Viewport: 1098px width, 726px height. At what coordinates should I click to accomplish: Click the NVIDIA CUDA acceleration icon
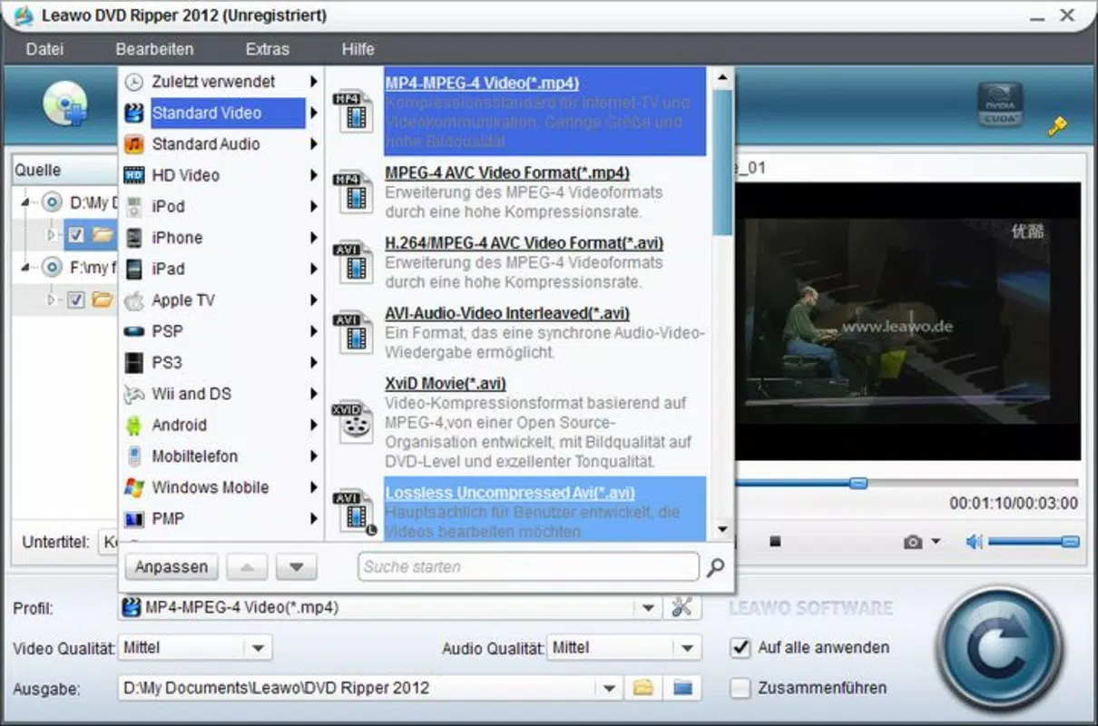tap(1000, 104)
